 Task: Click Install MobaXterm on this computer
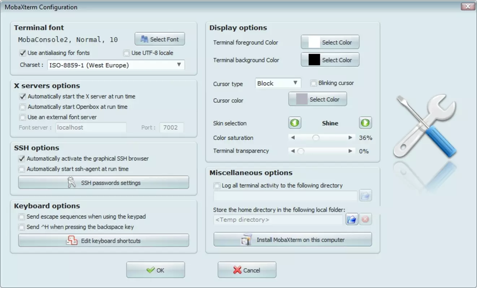pos(293,239)
